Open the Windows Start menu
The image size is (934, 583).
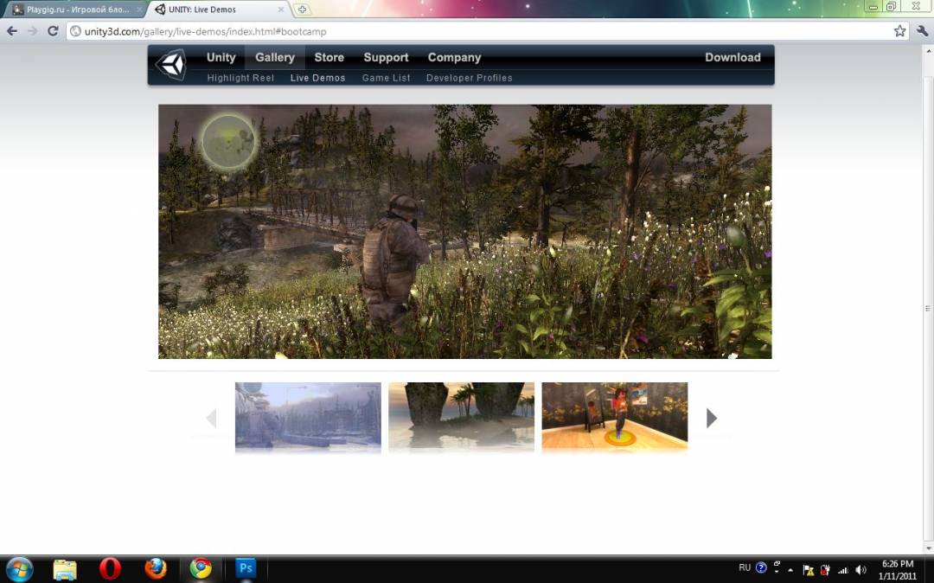(19, 568)
